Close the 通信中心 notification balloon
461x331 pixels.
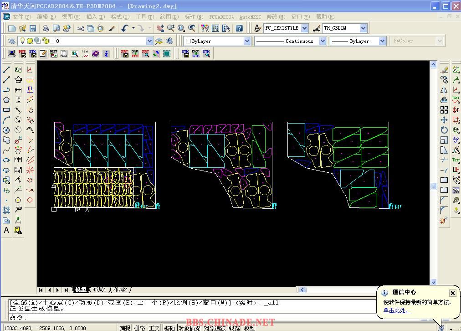[x=452, y=293]
